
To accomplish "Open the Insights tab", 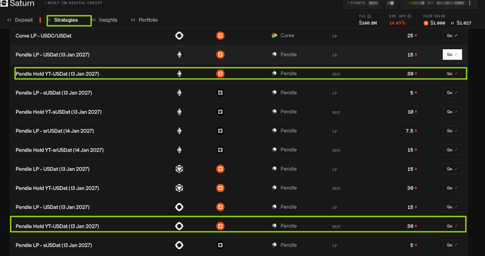I will point(108,20).
